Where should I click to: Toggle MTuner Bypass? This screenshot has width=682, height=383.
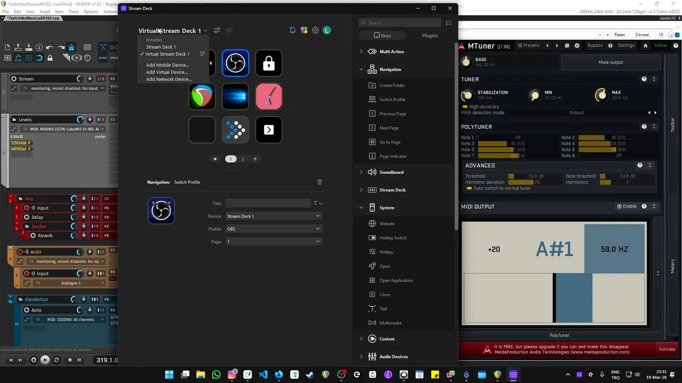pos(595,46)
